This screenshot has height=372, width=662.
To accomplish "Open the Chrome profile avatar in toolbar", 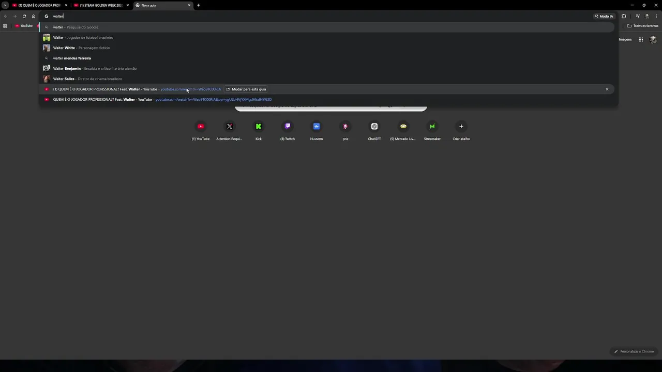I will (x=647, y=16).
